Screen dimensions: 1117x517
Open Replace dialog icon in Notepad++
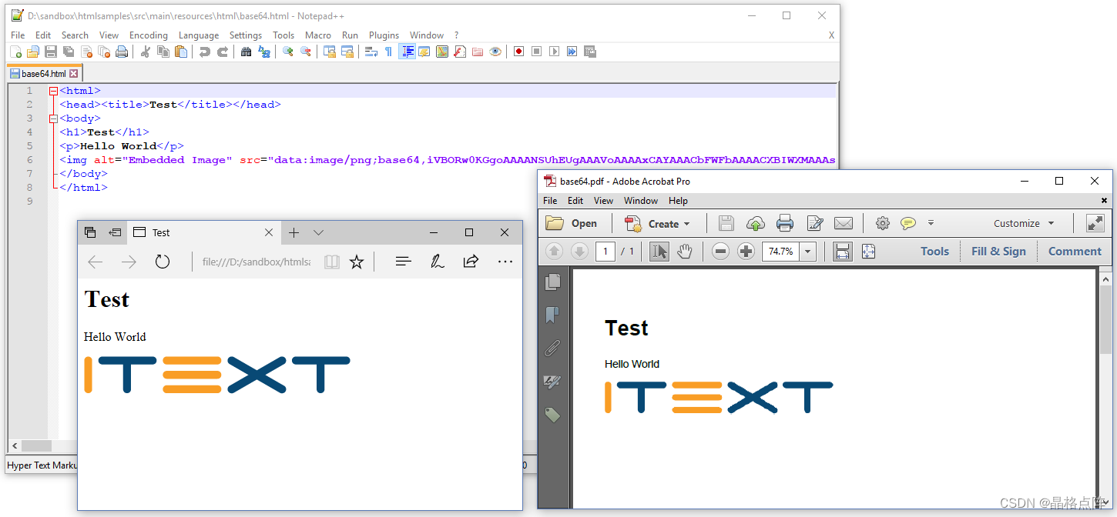pyautogui.click(x=264, y=52)
